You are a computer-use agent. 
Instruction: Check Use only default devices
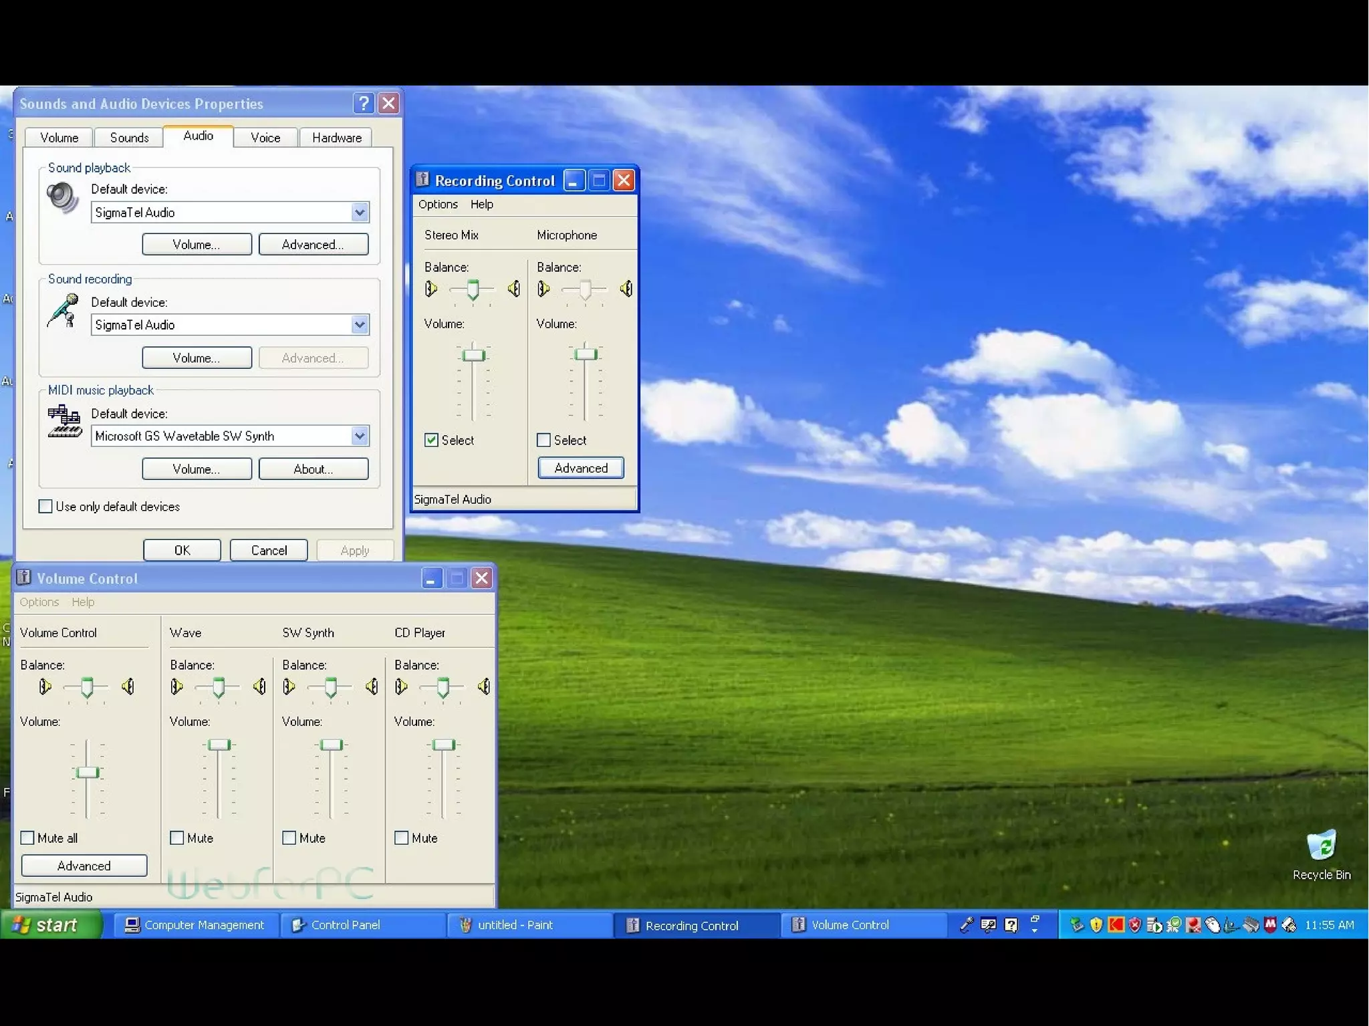click(45, 506)
